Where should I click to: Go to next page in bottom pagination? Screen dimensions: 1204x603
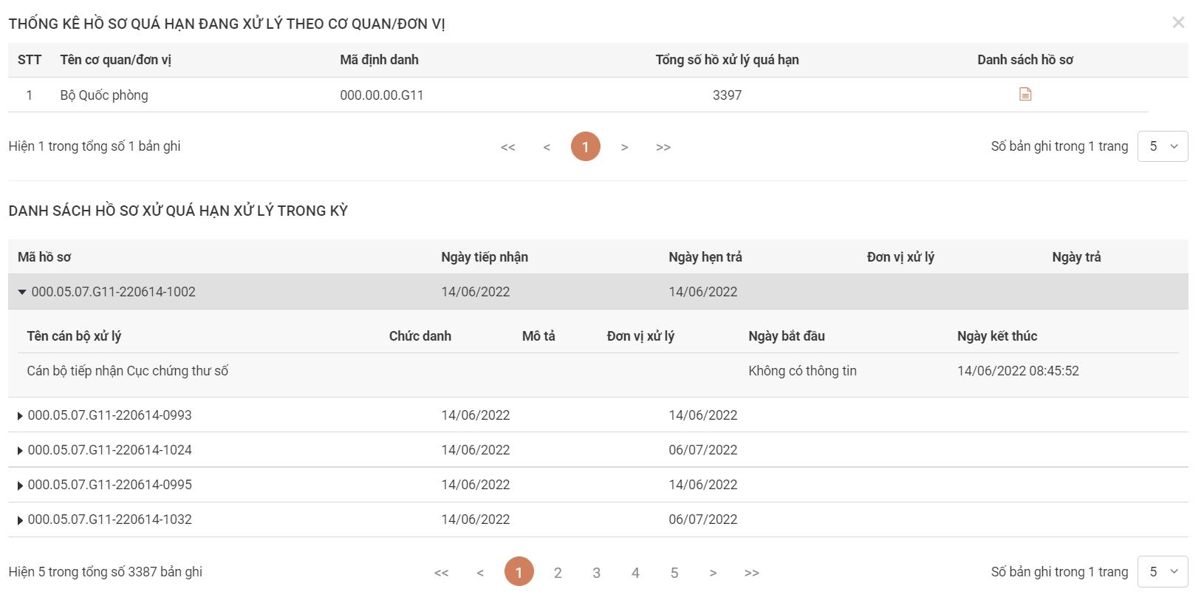713,573
